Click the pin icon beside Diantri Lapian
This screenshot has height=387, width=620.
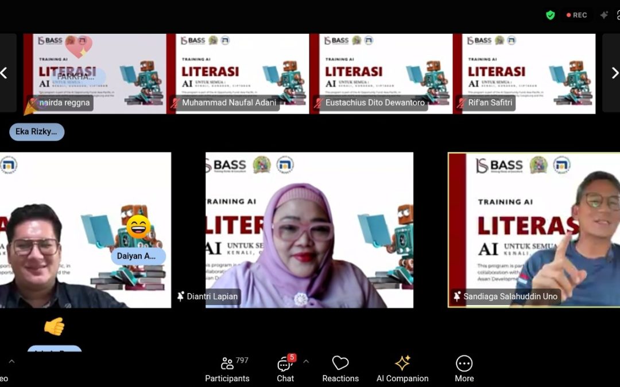[x=181, y=296]
